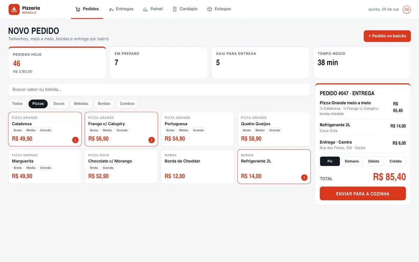Choose Débito payment option
The width and height of the screenshot is (419, 262).
point(374,161)
